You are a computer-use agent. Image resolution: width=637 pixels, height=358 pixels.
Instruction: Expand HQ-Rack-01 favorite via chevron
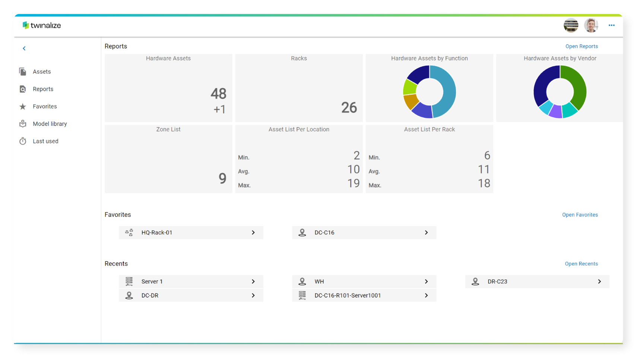click(253, 232)
